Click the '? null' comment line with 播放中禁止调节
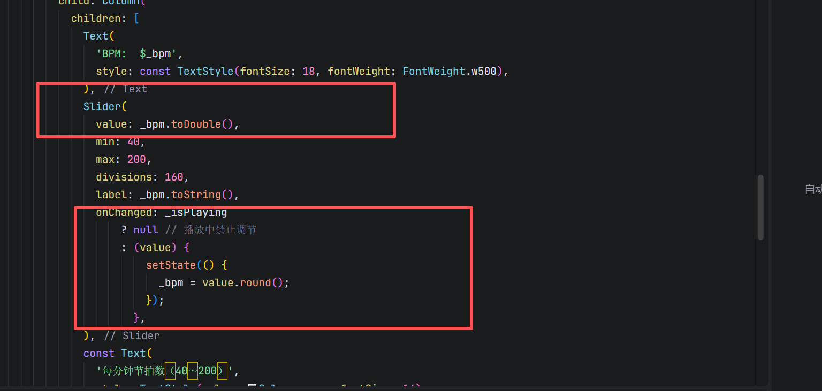822x391 pixels. [x=189, y=230]
